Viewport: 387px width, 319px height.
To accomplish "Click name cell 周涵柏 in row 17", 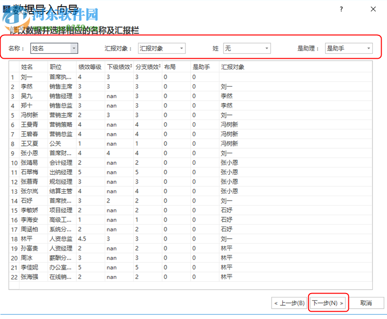I will click(x=33, y=229).
